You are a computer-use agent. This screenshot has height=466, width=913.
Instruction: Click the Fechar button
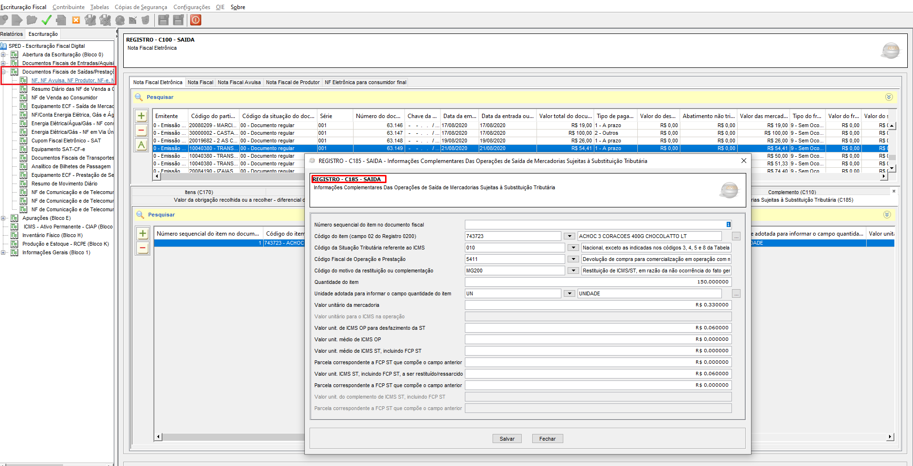(x=547, y=439)
